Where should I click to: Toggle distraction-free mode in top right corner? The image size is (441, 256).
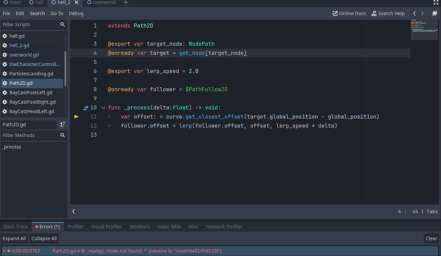pos(436,3)
